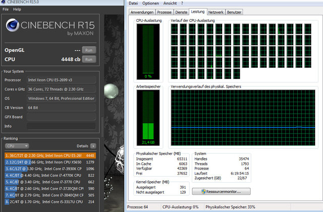Select the Leistung tab
The width and height of the screenshot is (323, 212).
[198, 12]
